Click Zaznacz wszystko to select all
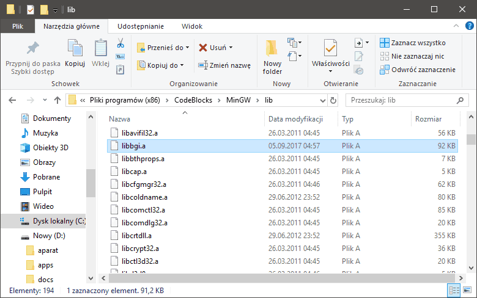Screen dimensions: 477x298 coord(413,43)
